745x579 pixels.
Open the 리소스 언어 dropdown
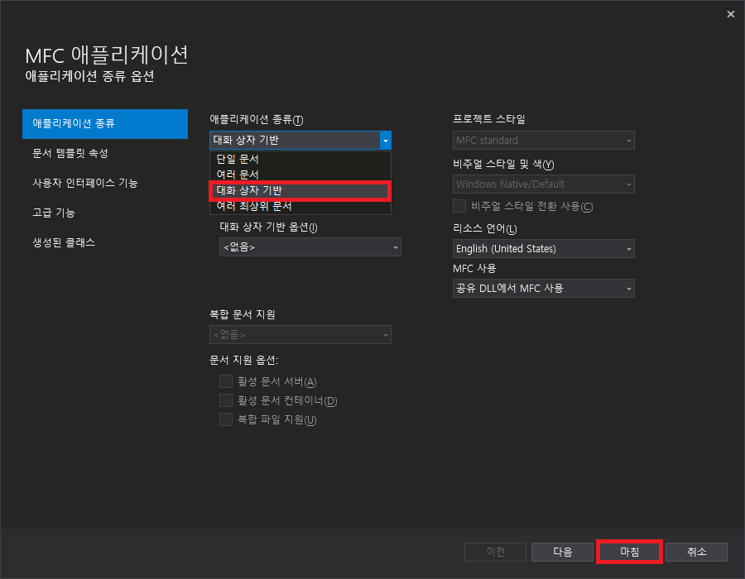click(543, 248)
